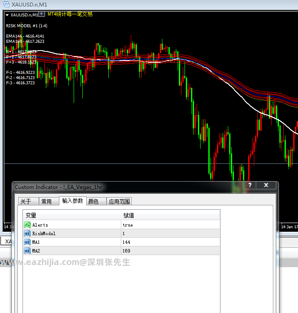Viewport: 298px width, 313px height.
Task: Click the help question mark button
Action: (250, 185)
